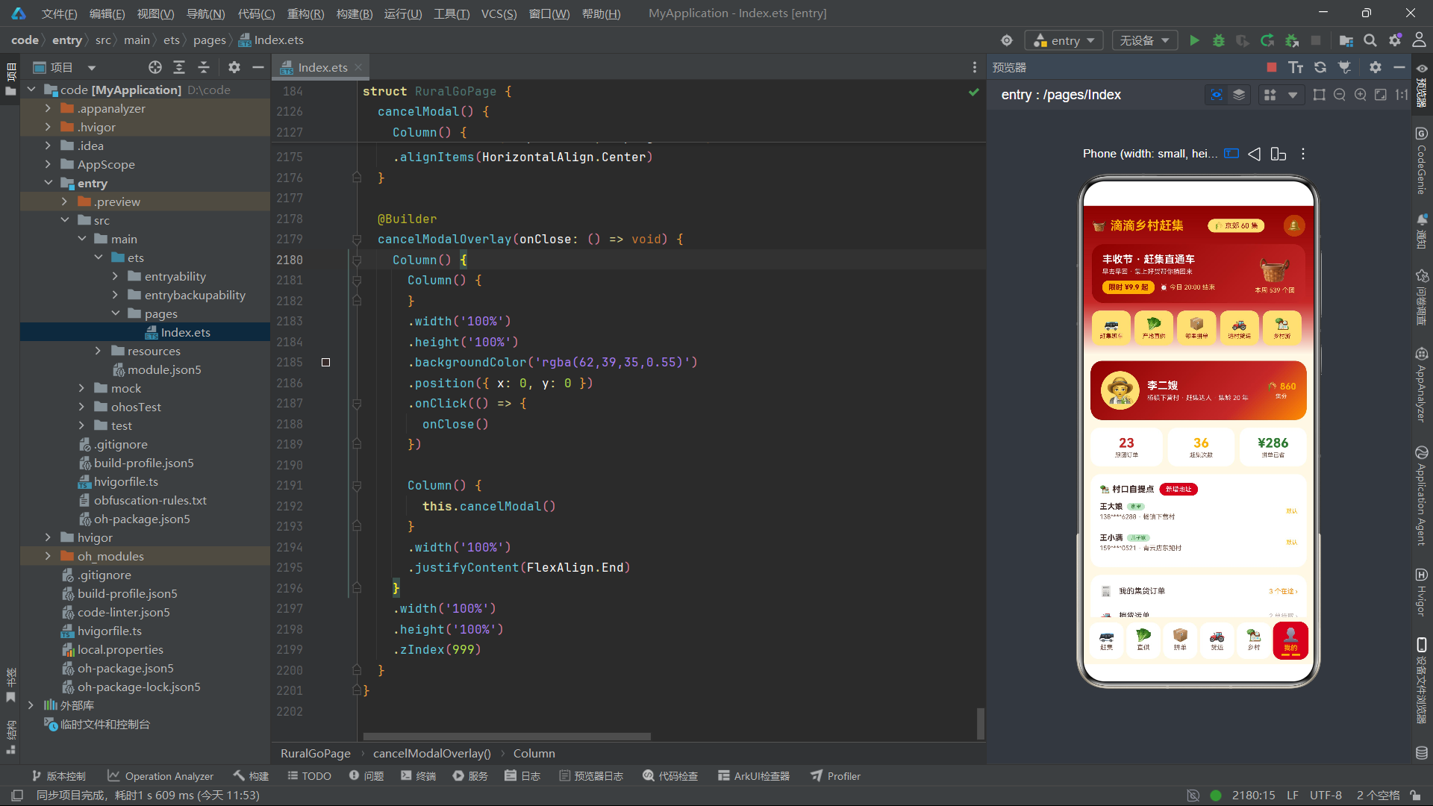
Task: Switch to the Index.ets editor tab
Action: click(x=322, y=67)
